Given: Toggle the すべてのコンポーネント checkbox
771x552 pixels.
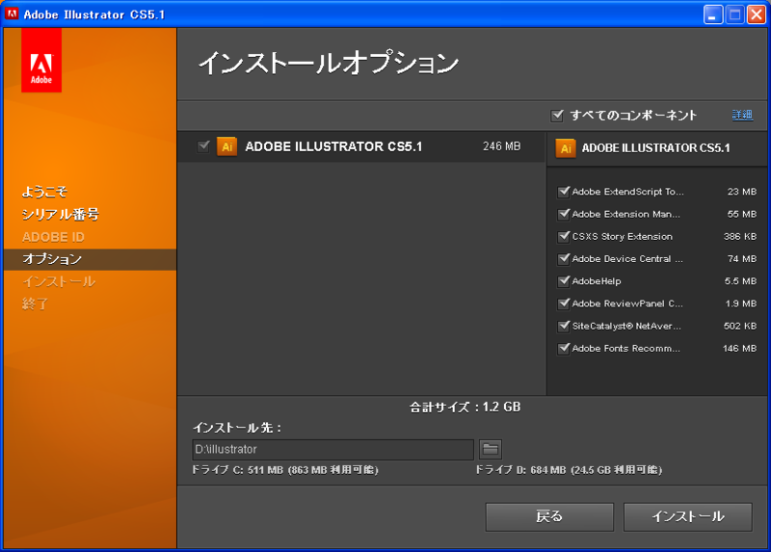Looking at the screenshot, I should point(557,116).
